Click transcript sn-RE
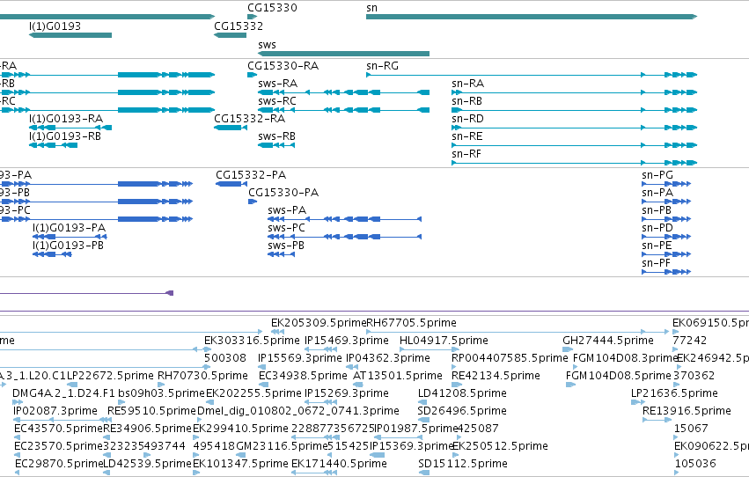Screen dimensions: 749x477 pos(574,145)
